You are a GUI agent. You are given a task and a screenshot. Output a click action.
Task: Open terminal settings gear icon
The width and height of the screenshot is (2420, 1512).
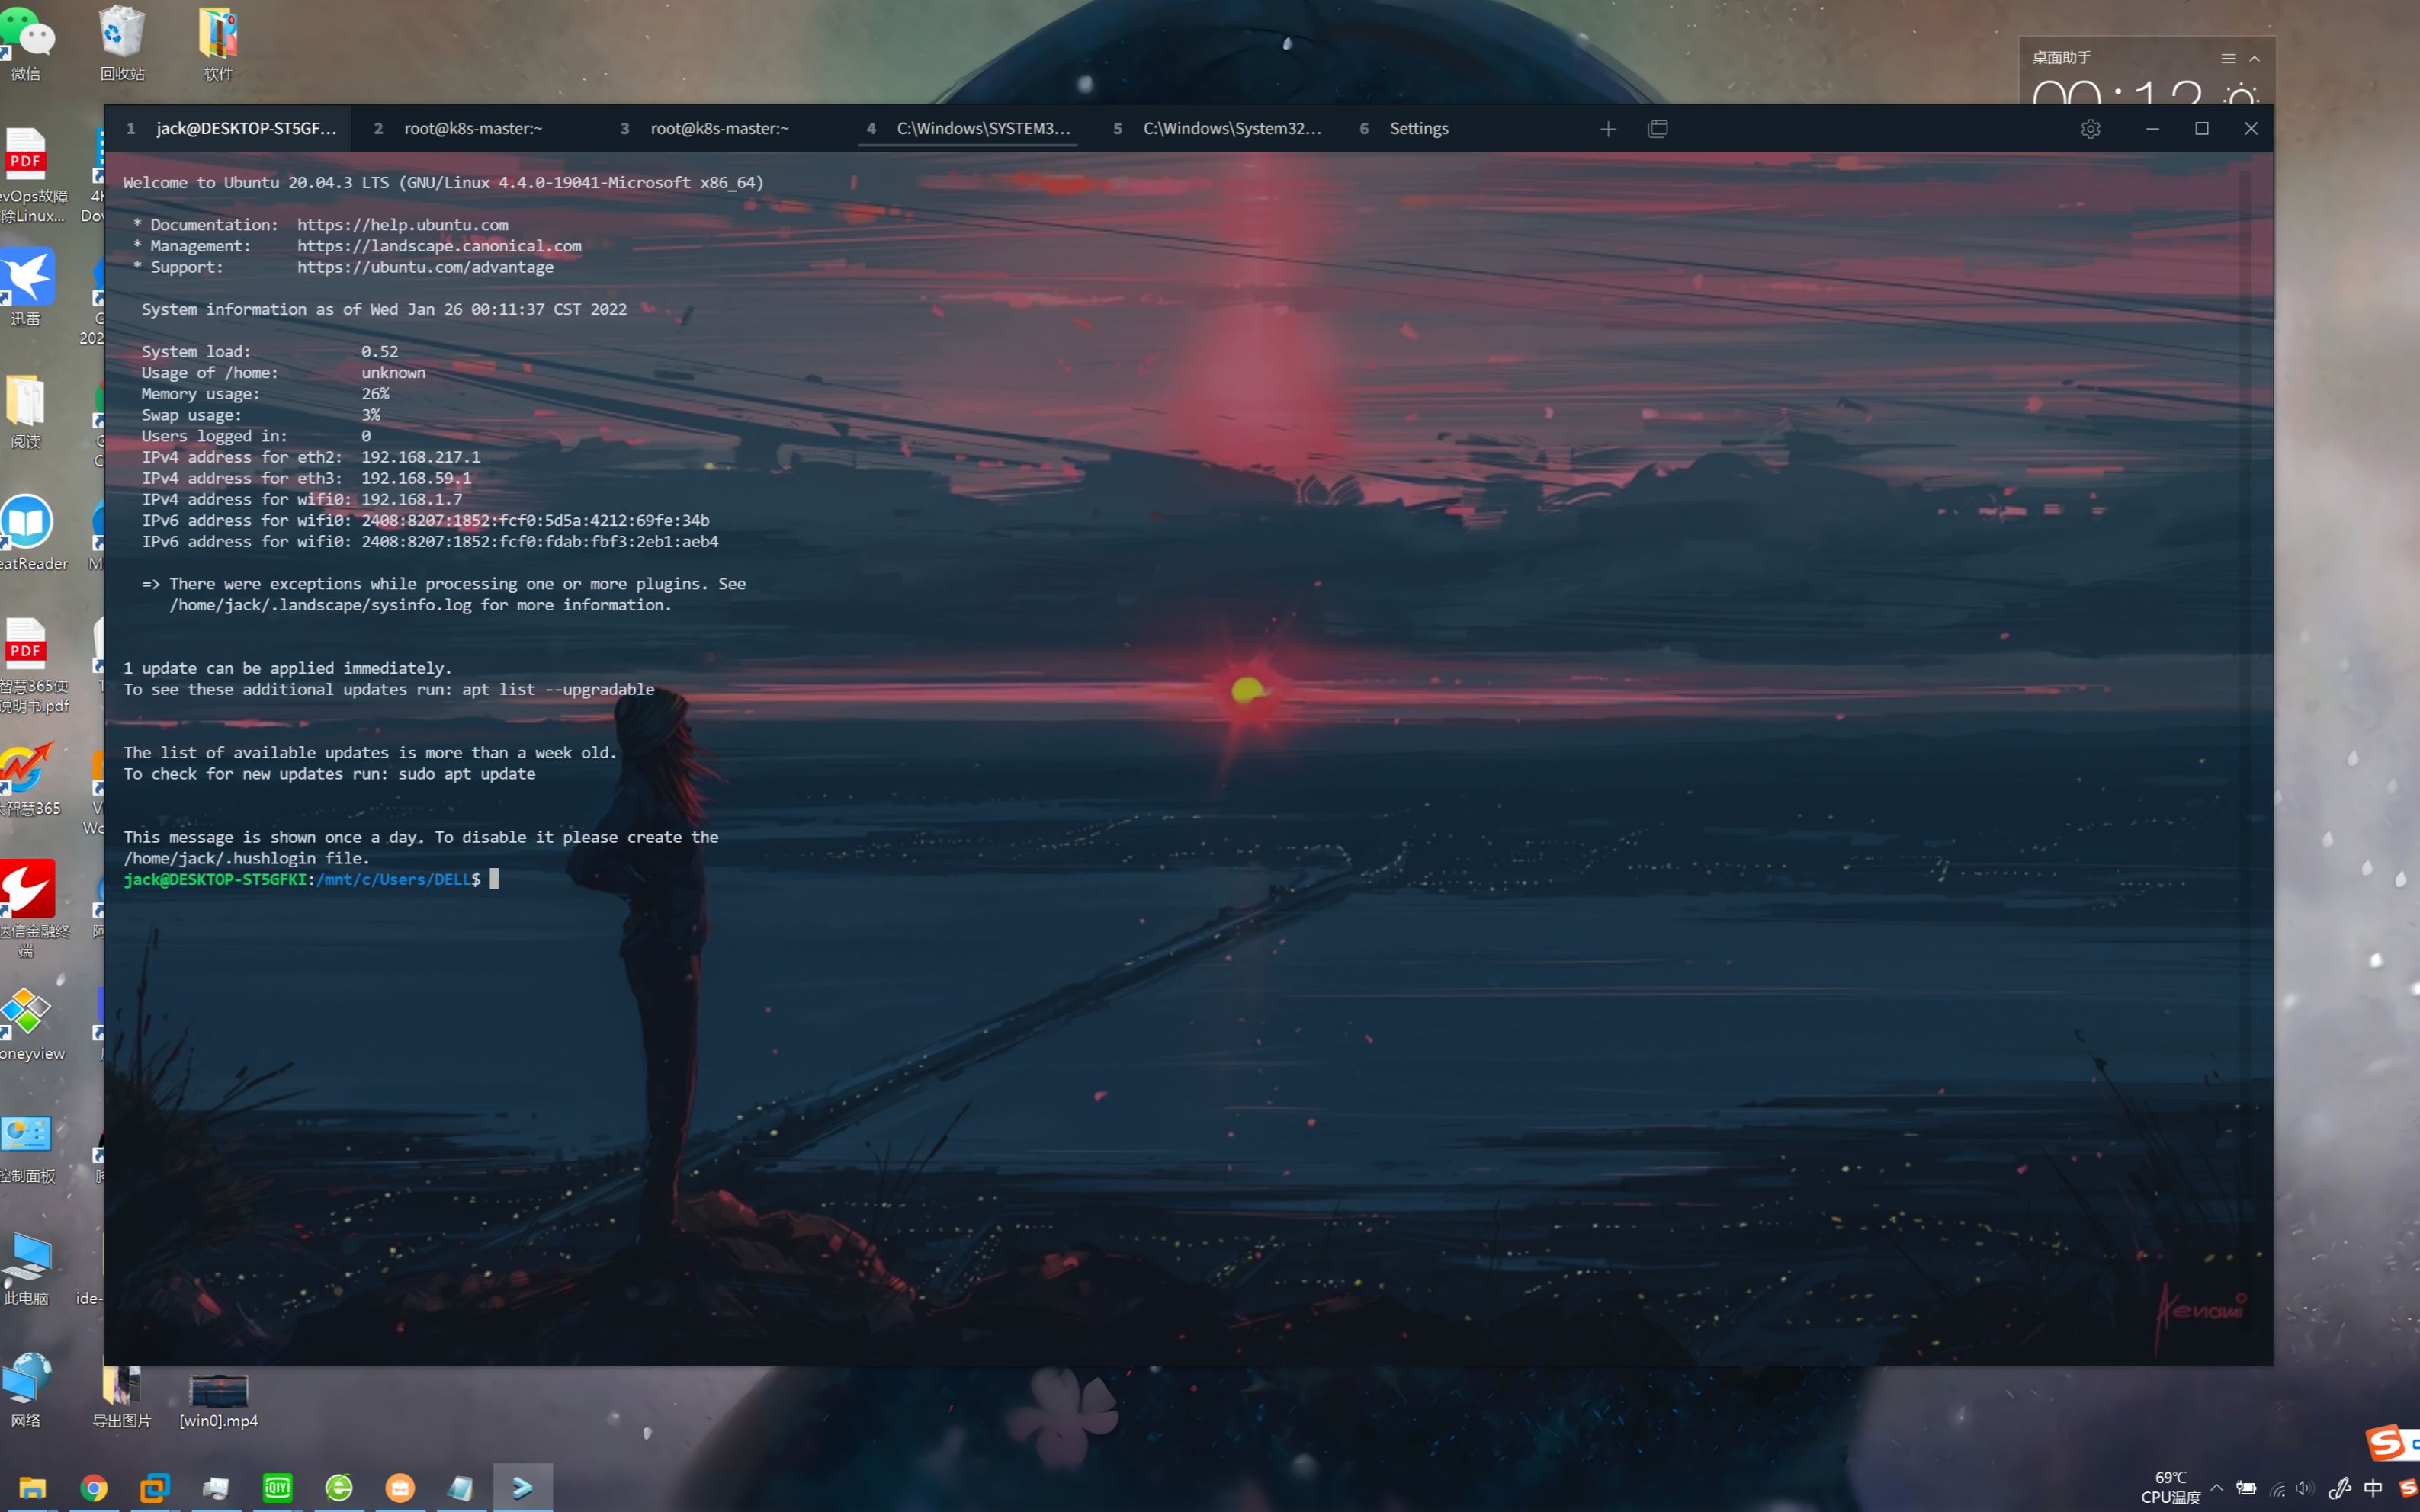click(x=2090, y=129)
